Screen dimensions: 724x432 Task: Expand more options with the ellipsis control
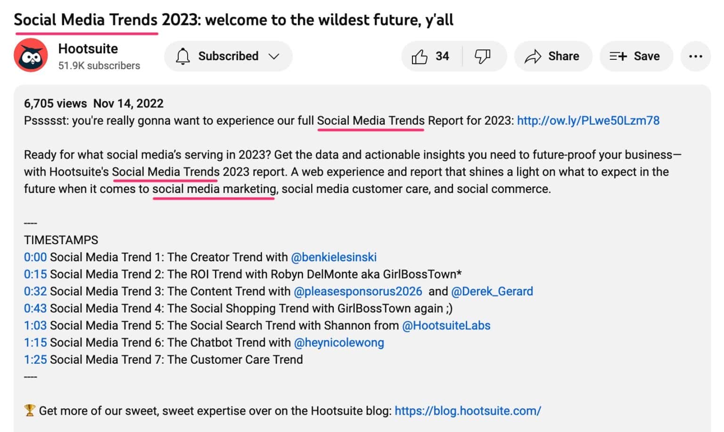click(696, 56)
